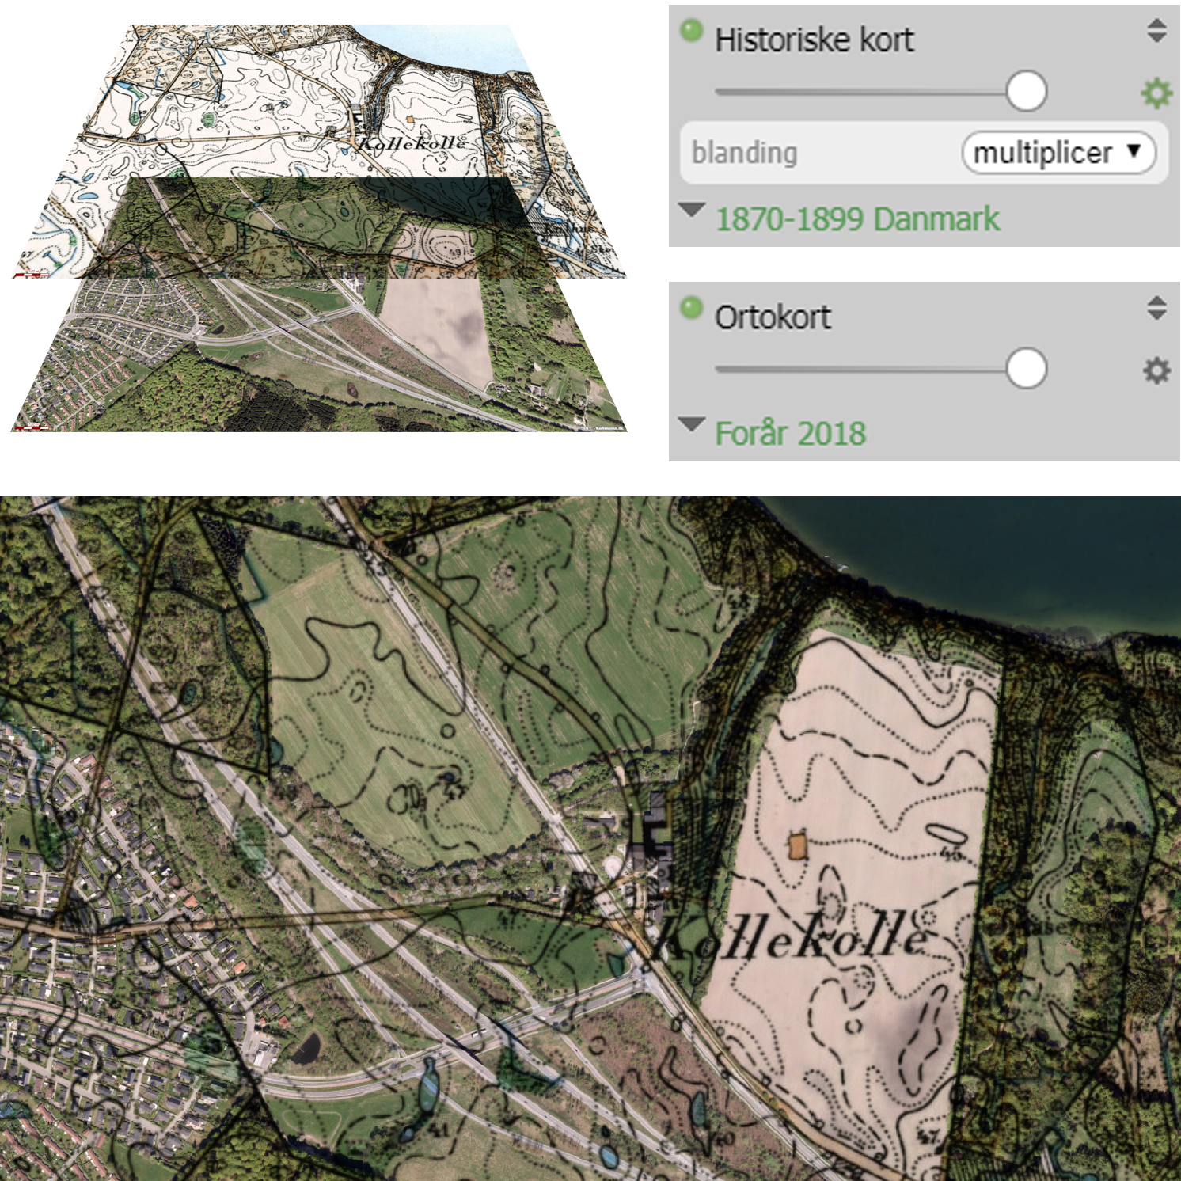Click the Historiske kort layer title
This screenshot has height=1181, width=1181.
pyautogui.click(x=814, y=40)
